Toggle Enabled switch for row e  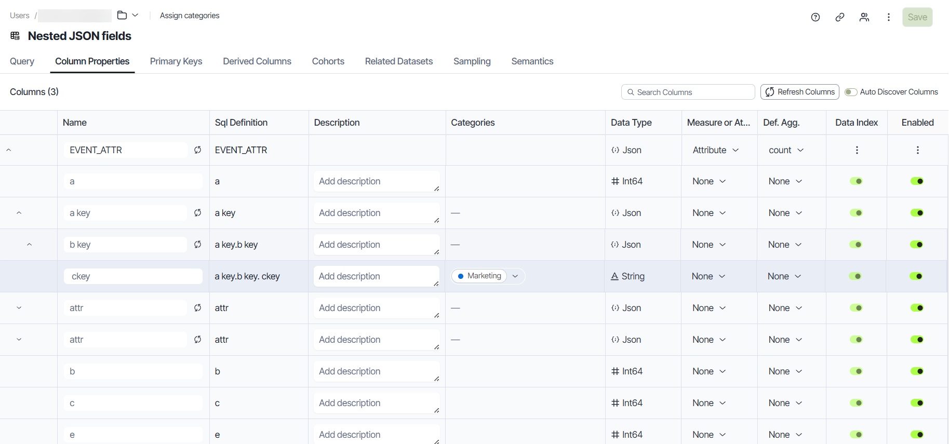click(x=917, y=435)
